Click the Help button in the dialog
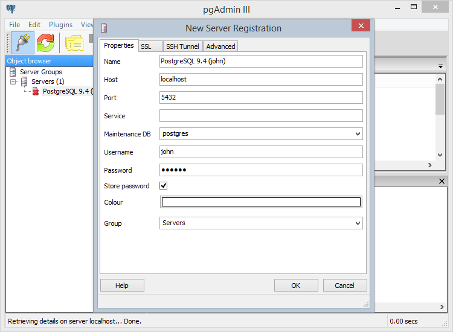Screen dimensions: 453x332 (x=122, y=286)
